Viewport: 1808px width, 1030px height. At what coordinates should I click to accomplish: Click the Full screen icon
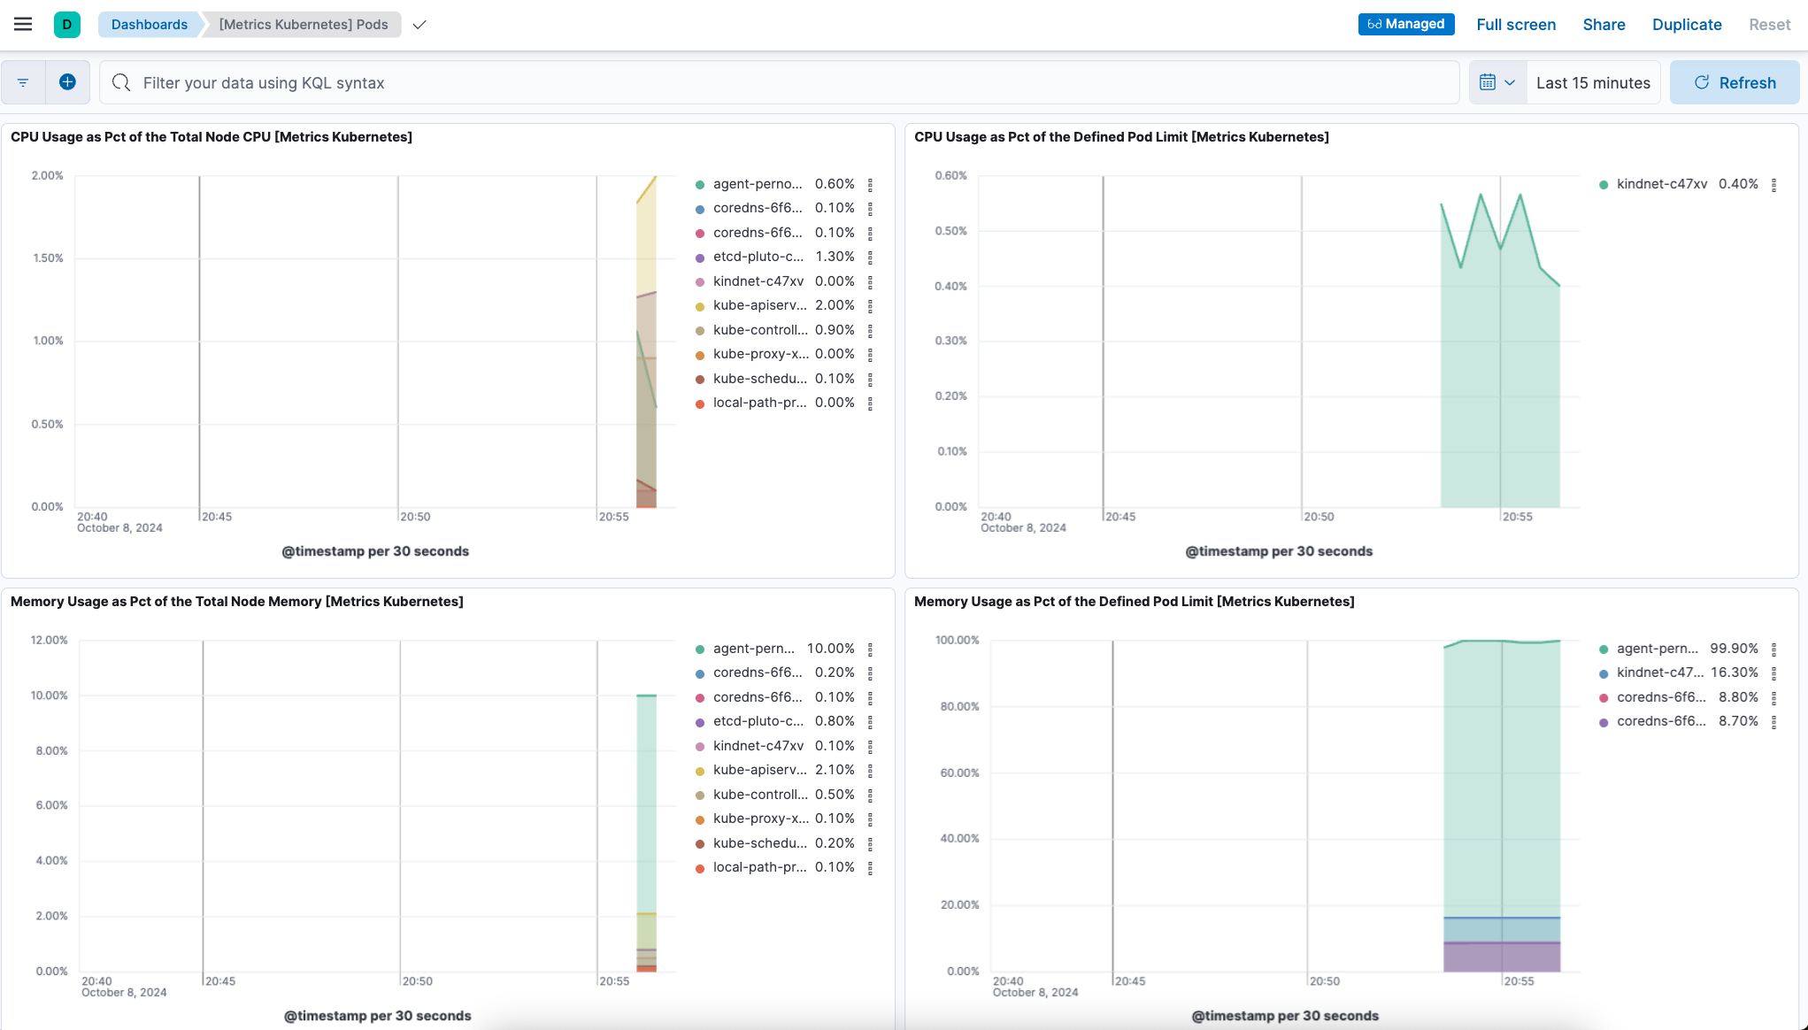pyautogui.click(x=1515, y=24)
